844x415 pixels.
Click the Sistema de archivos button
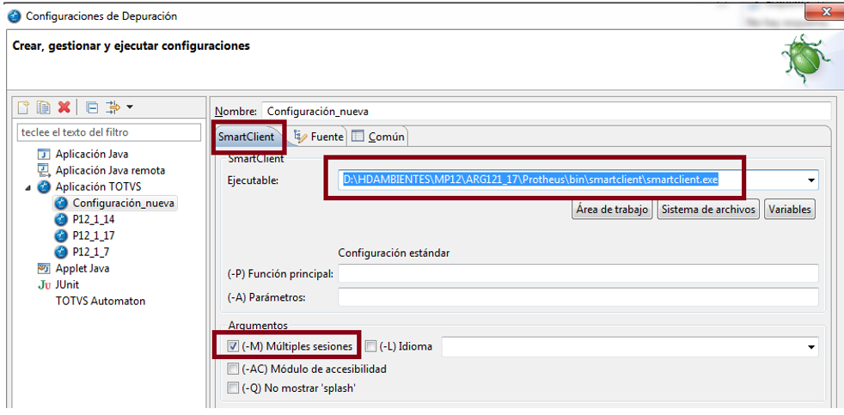point(708,210)
